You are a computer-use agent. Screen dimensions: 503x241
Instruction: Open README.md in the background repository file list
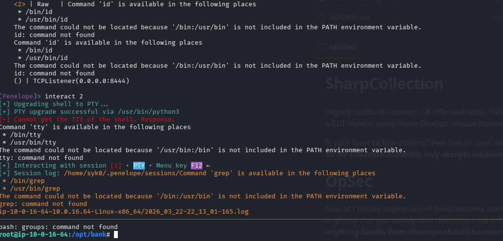(350, 18)
